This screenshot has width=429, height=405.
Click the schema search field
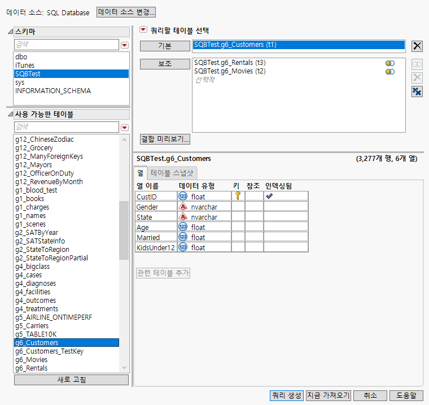67,45
